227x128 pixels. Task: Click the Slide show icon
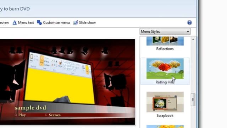coord(76,23)
